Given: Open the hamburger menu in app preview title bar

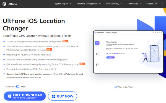Looking at the screenshot, I should tap(157, 33).
